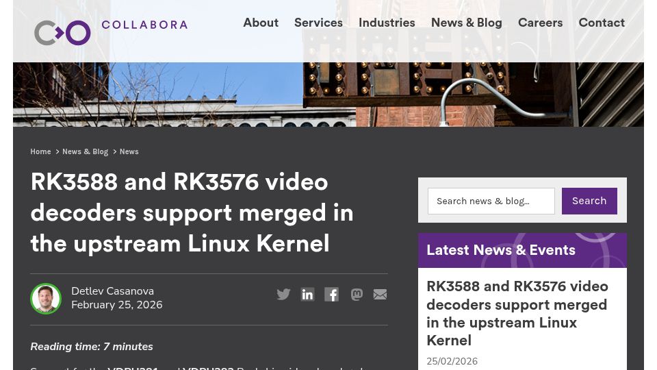Click the Collabora logo icon
Screen dimensions: 657x370
click(x=62, y=32)
